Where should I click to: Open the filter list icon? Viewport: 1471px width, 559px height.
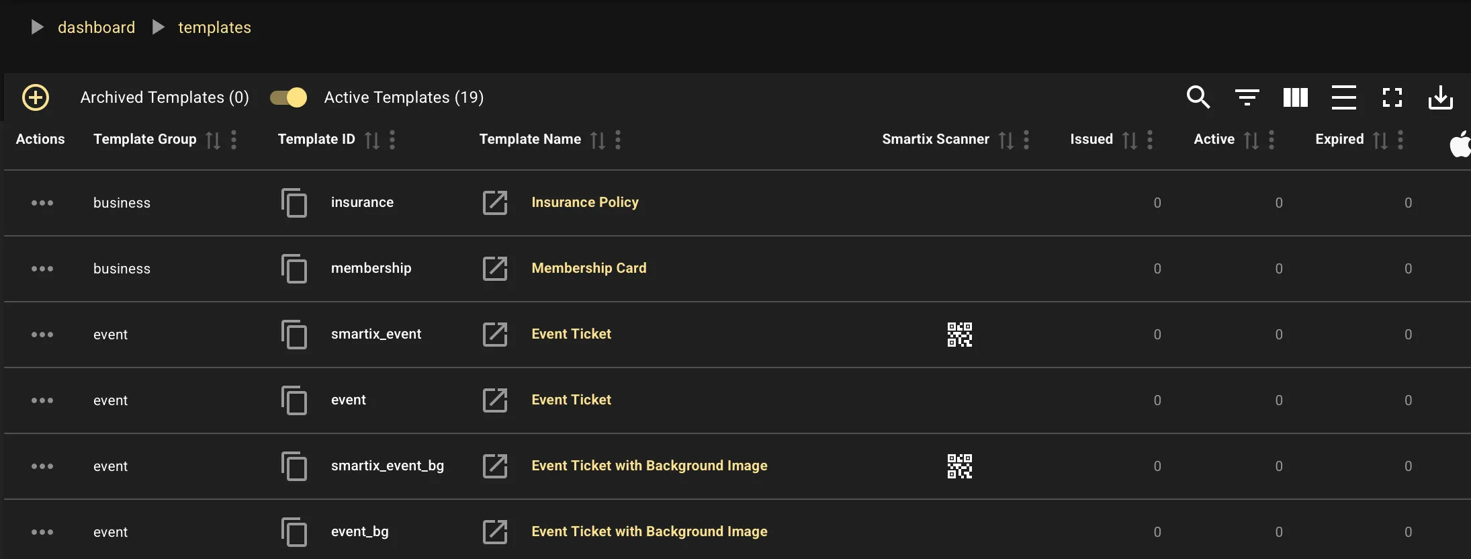[1247, 97]
